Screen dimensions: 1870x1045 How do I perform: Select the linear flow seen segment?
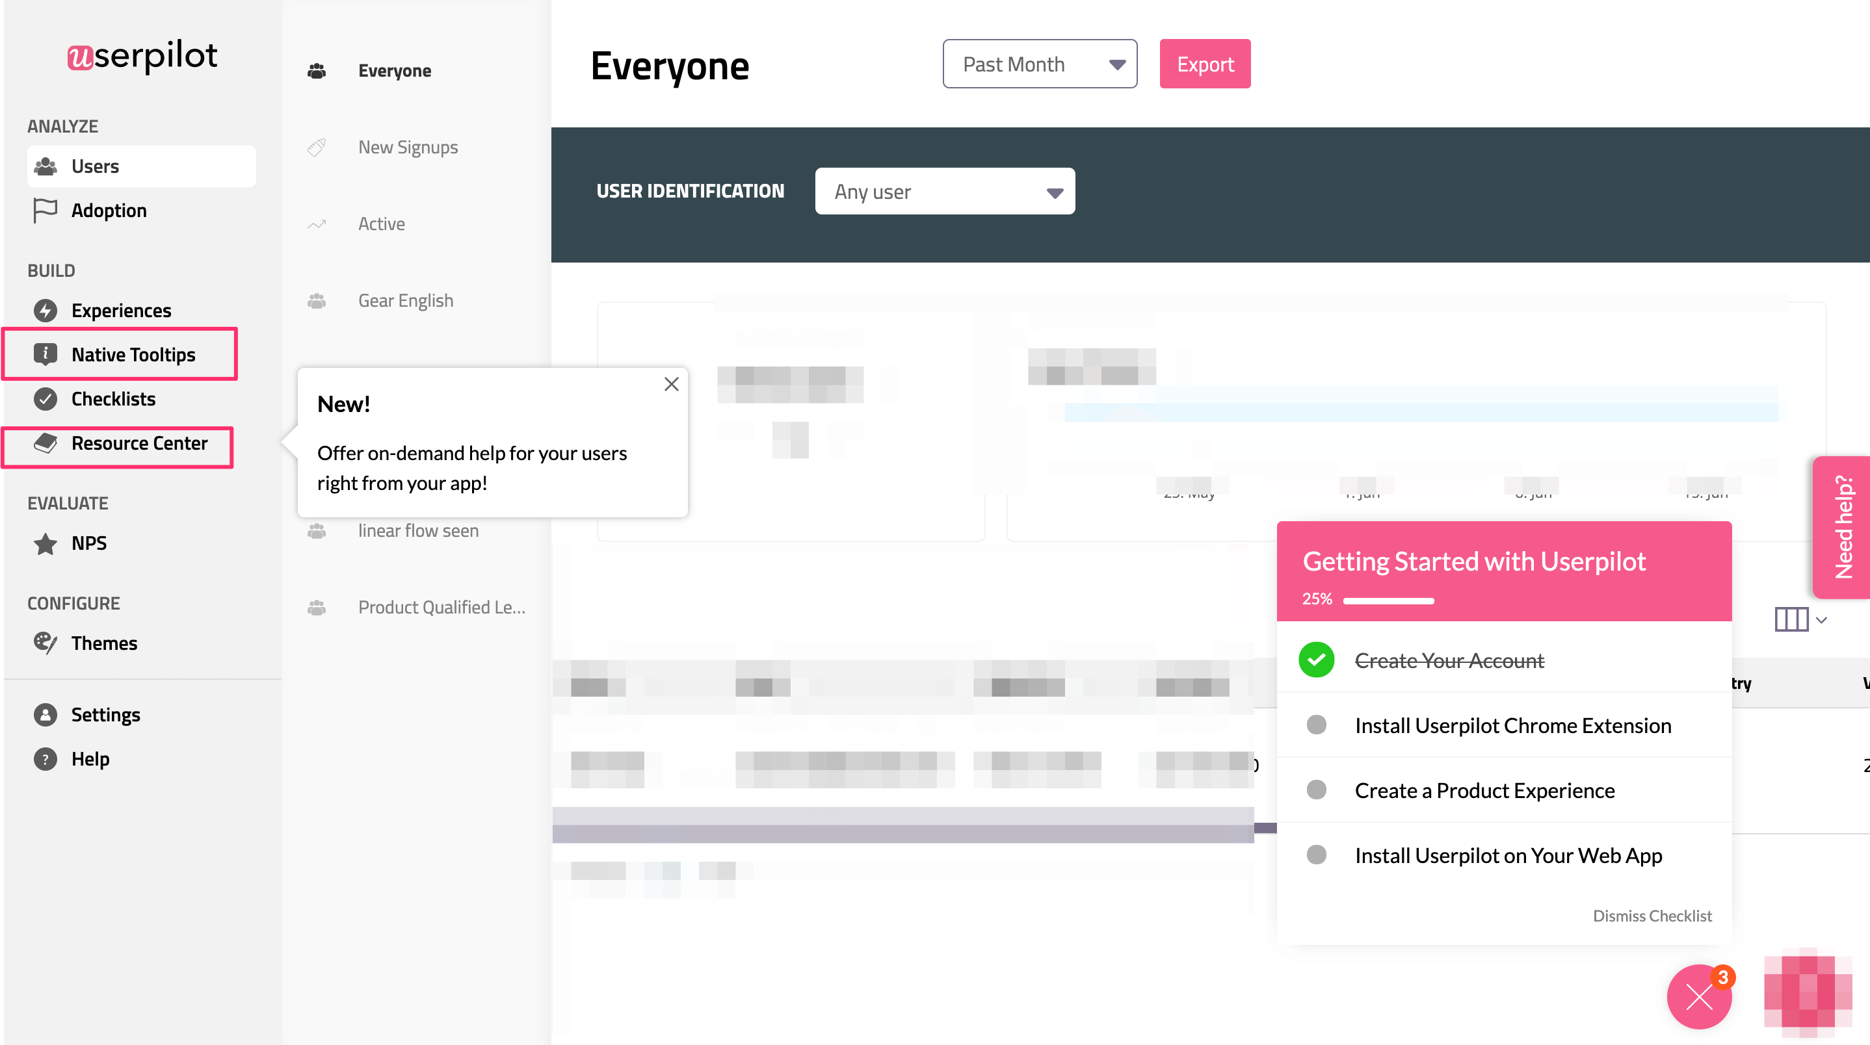point(418,531)
